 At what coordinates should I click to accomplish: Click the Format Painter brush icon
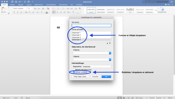[9, 13]
